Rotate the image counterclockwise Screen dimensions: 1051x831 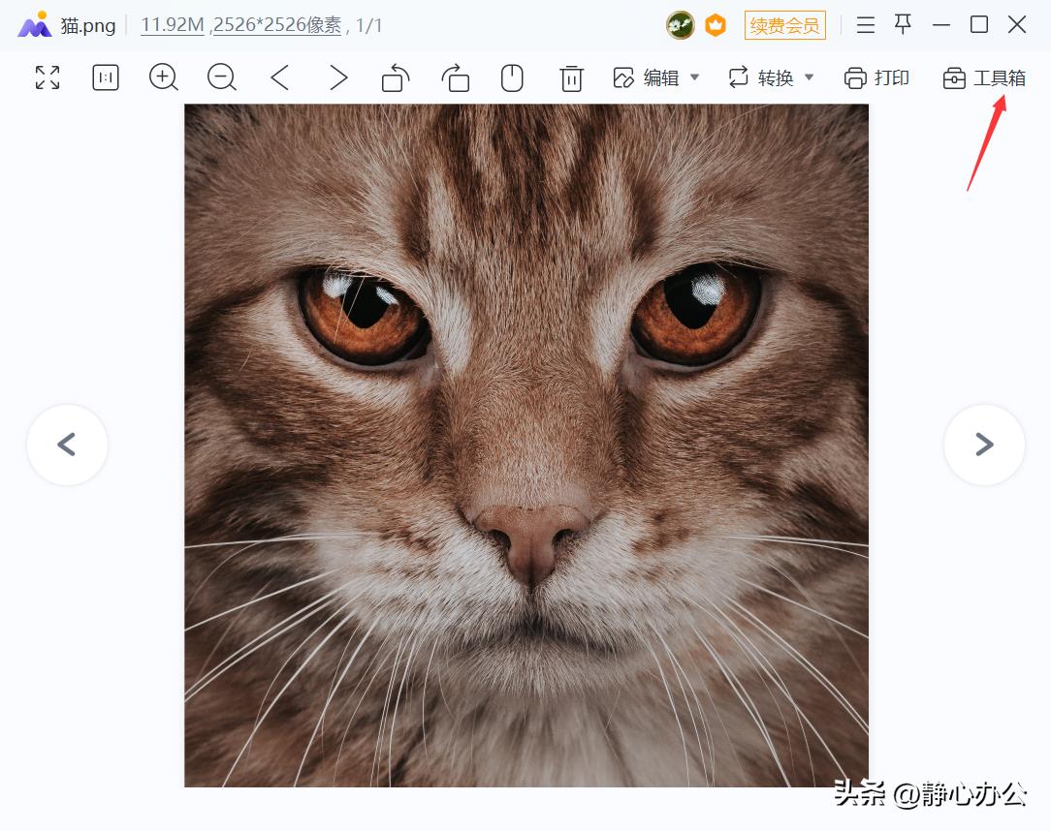(395, 77)
